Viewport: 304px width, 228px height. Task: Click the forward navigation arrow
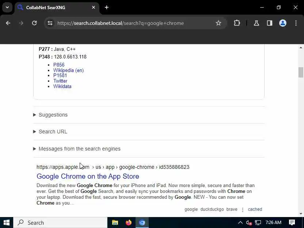21,23
